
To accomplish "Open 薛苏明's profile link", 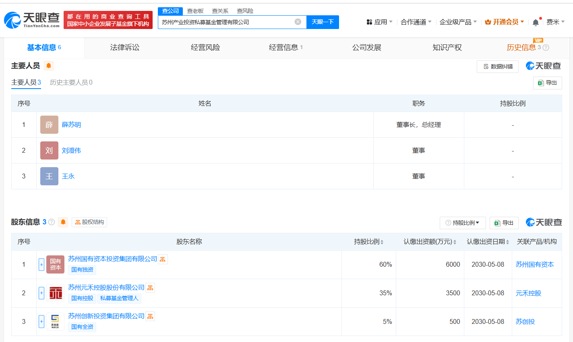I will pos(71,125).
